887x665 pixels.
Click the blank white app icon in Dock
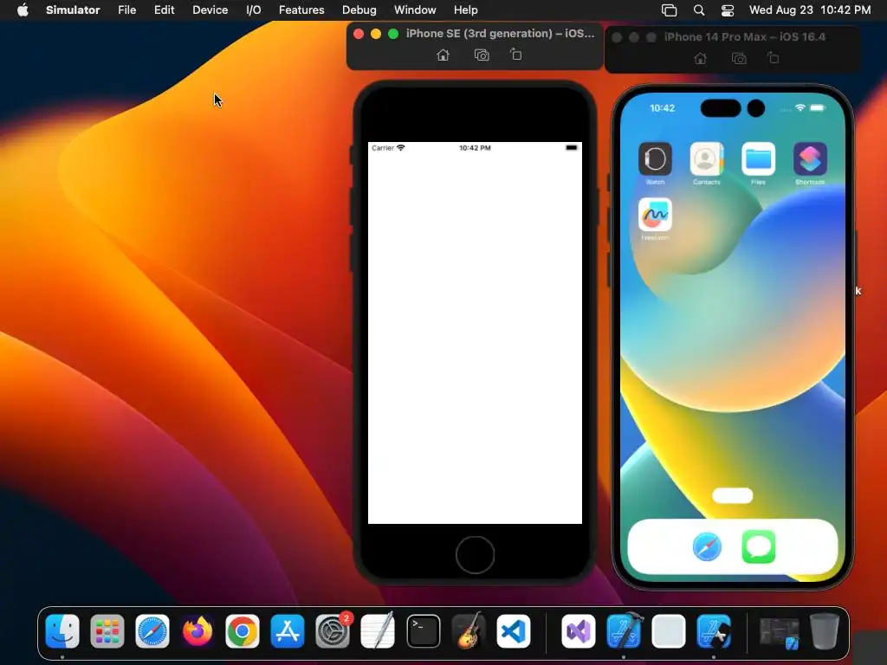(669, 630)
